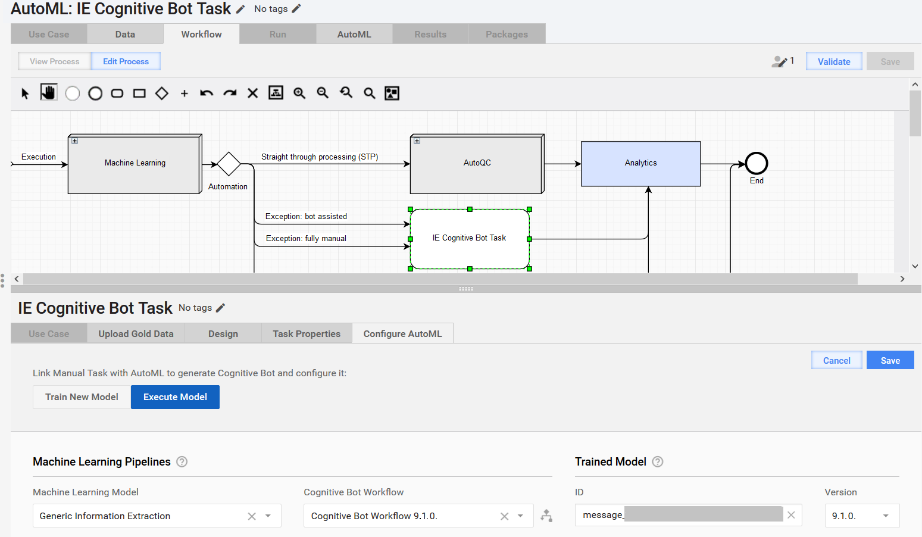This screenshot has width=922, height=537.
Task: Click the plain magnifier search icon
Action: tap(370, 93)
